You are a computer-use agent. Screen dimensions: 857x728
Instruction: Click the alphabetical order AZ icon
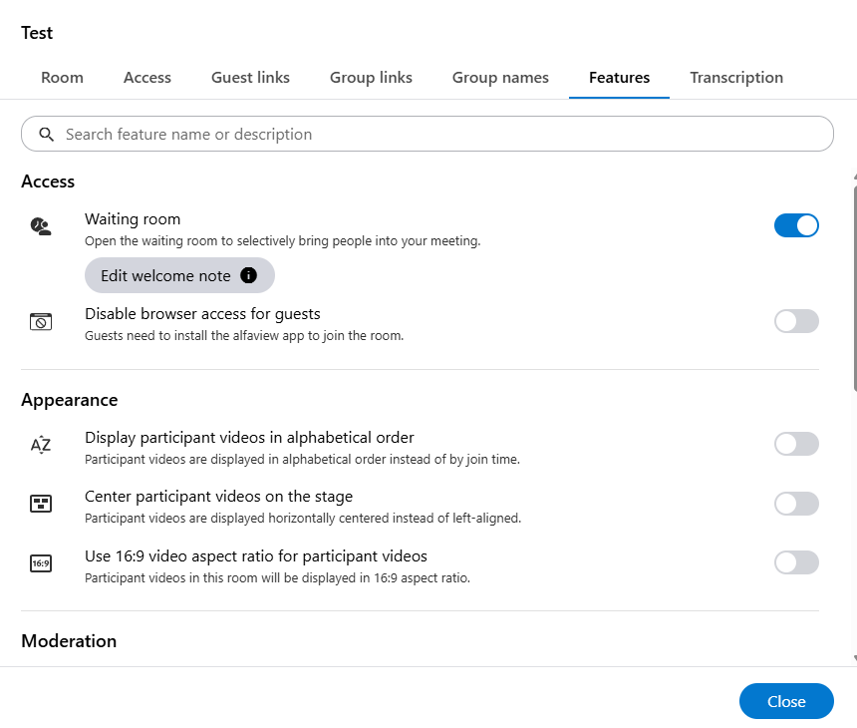(x=40, y=445)
